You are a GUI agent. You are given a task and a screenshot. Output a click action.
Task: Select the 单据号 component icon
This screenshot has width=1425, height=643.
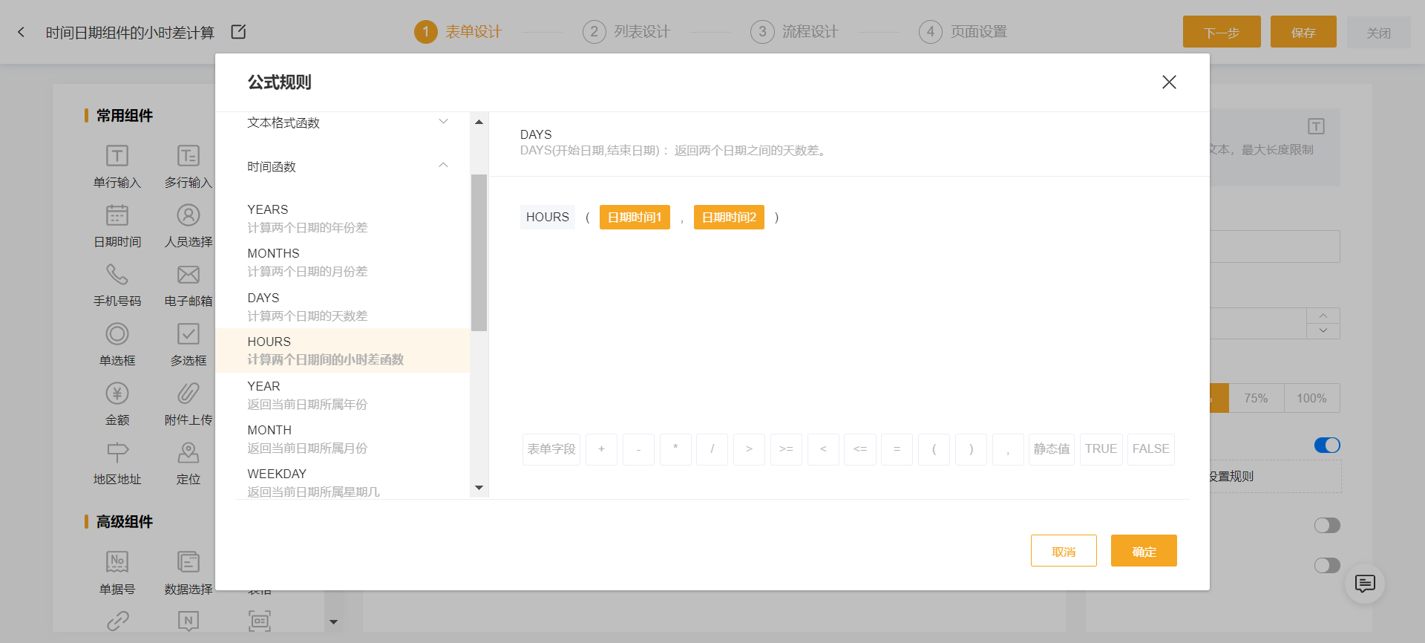pyautogui.click(x=117, y=562)
